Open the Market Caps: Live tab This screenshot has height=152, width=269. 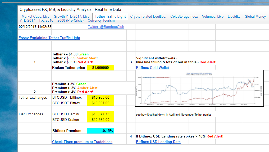tap(35, 16)
